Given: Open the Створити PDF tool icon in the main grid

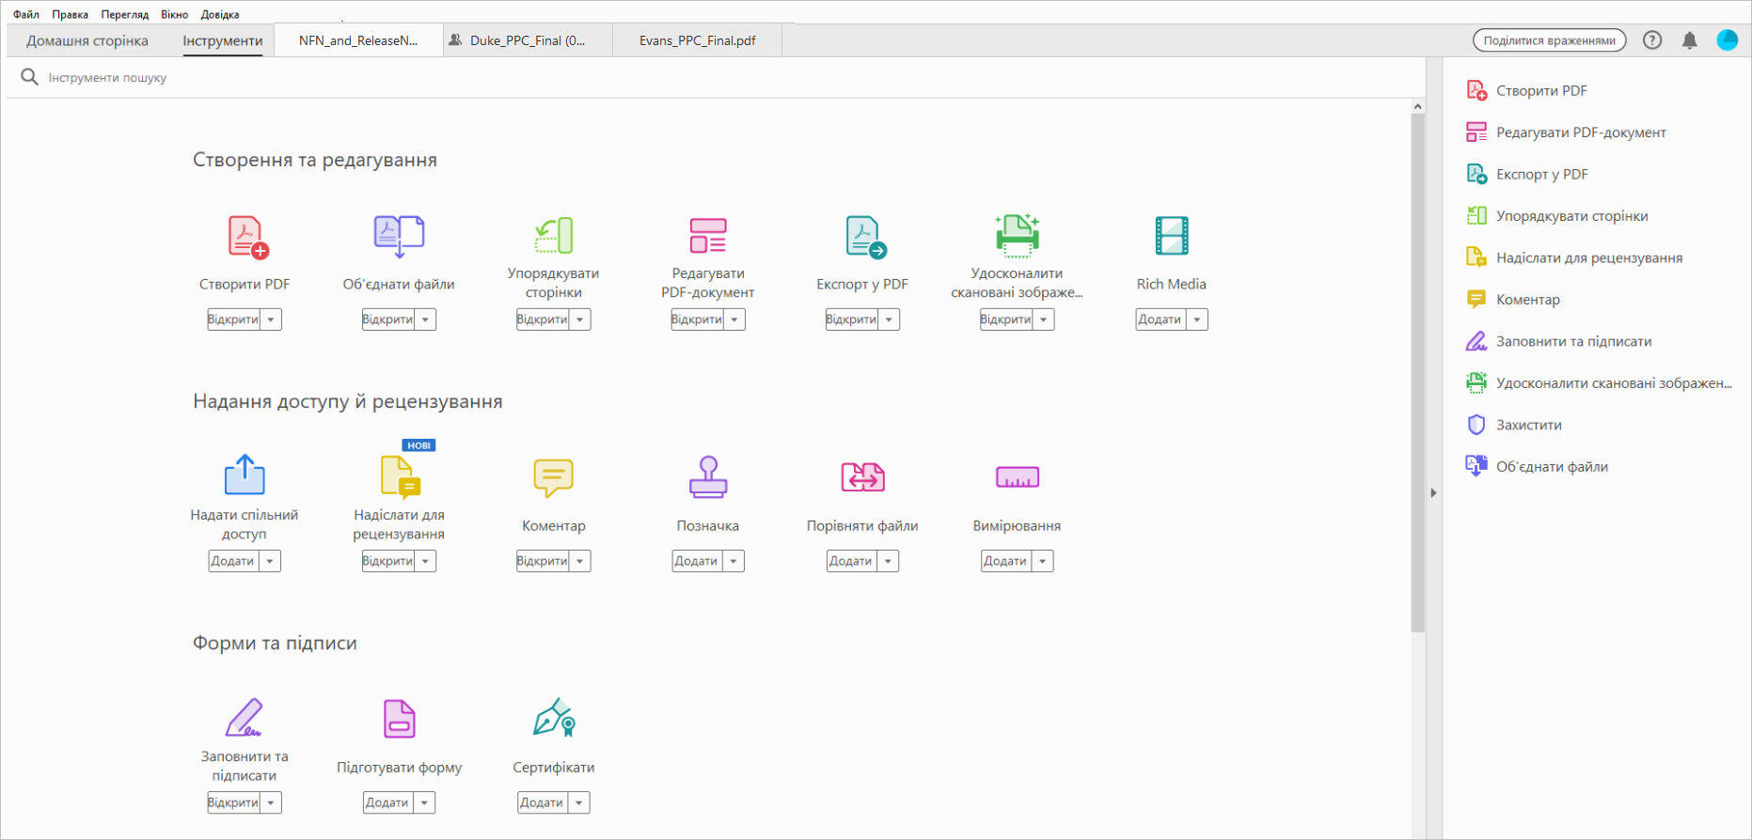Looking at the screenshot, I should [x=247, y=237].
